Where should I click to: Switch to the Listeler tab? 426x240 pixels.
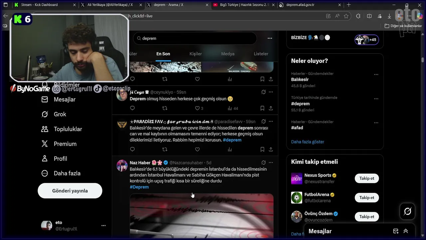click(261, 54)
